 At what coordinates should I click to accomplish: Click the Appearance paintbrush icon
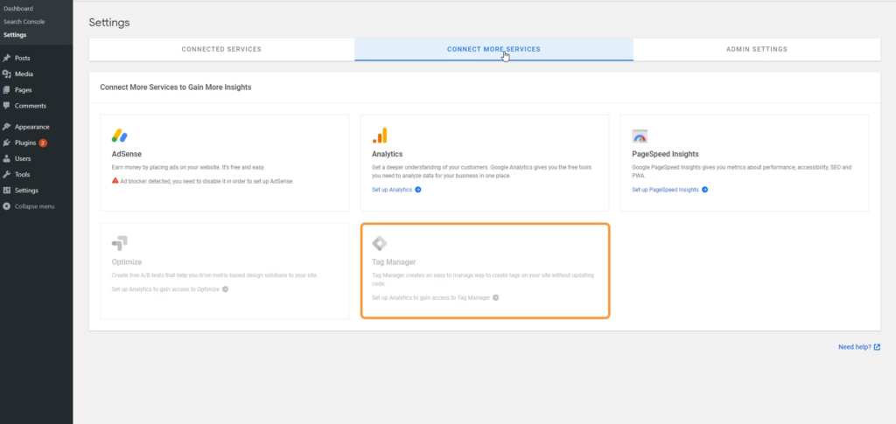[7, 127]
